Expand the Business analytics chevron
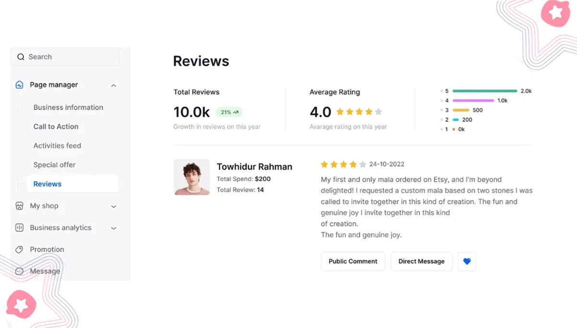The width and height of the screenshot is (577, 328). tap(114, 228)
